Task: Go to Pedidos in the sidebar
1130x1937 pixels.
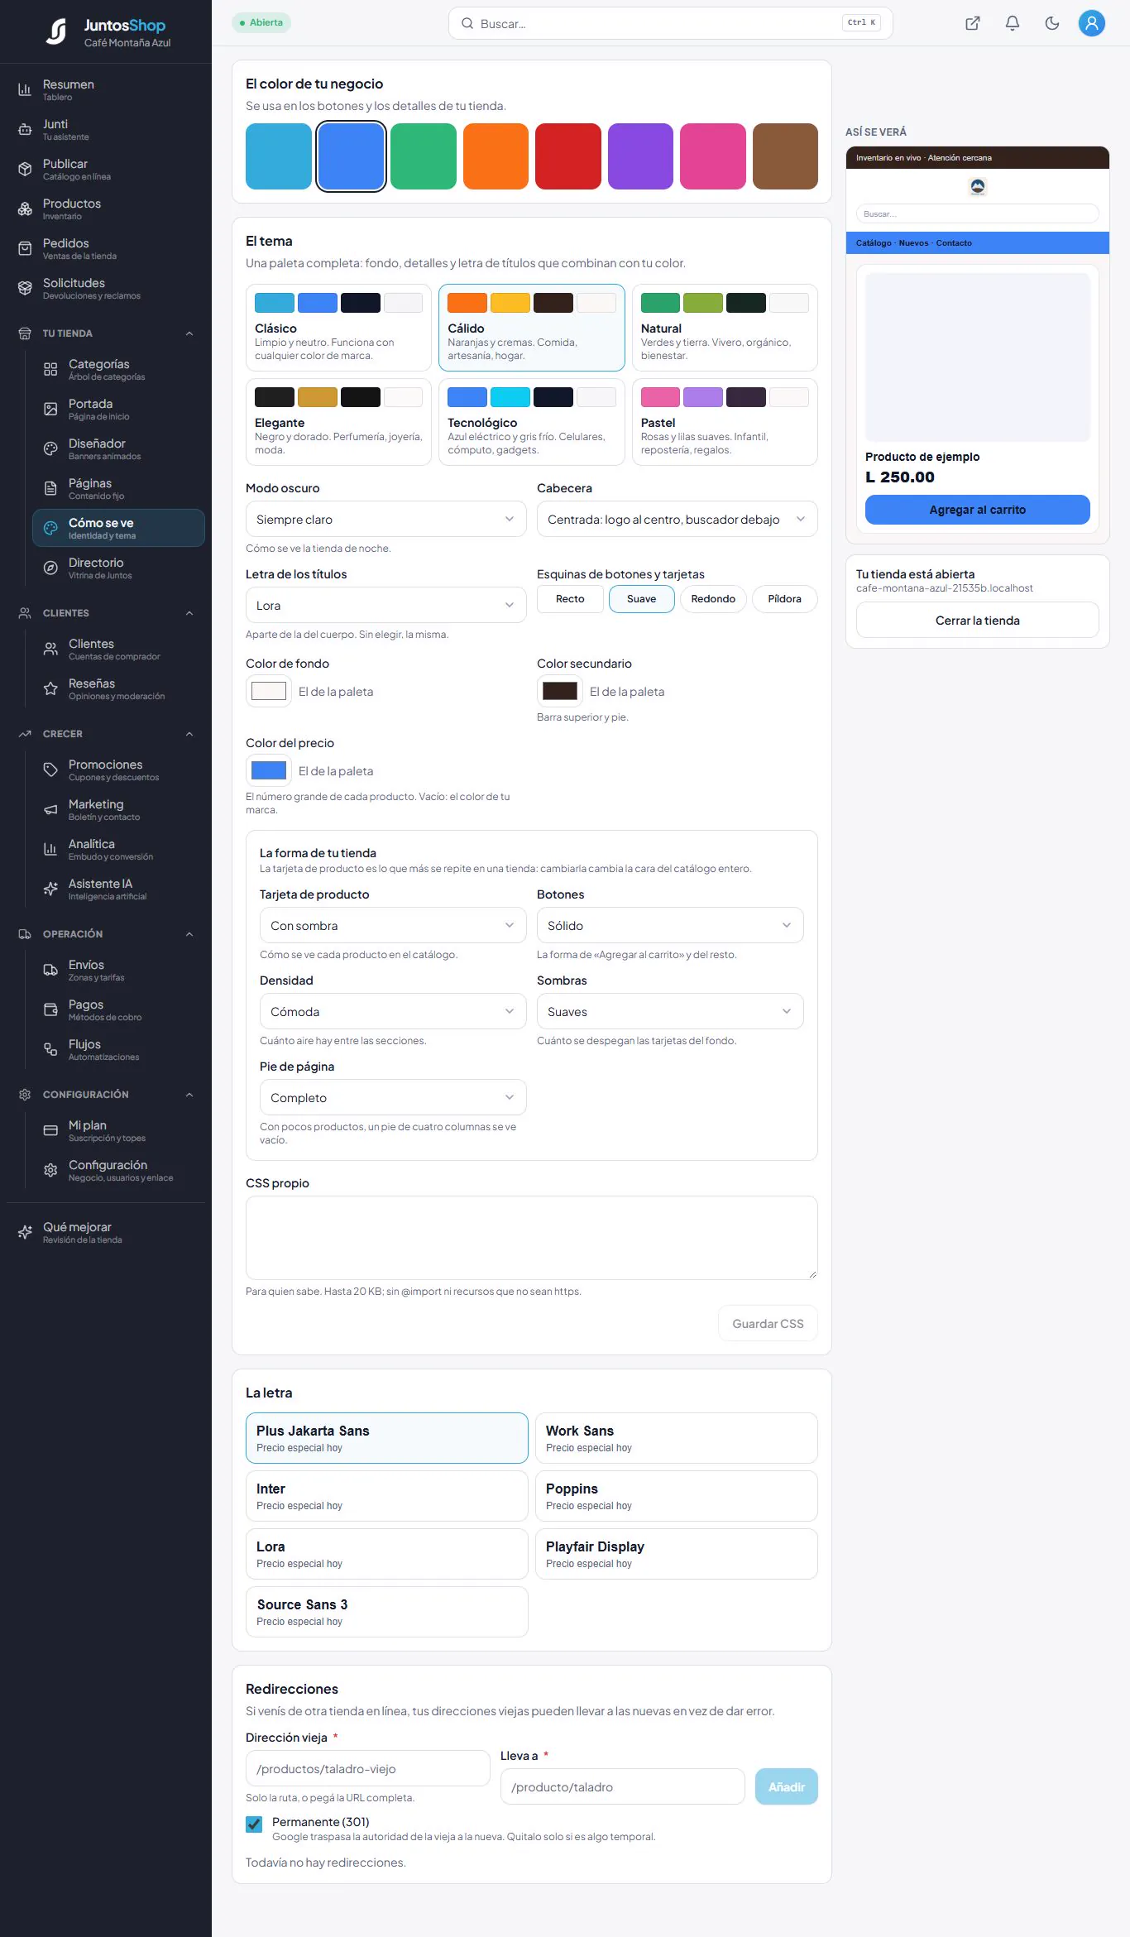Action: click(x=106, y=248)
